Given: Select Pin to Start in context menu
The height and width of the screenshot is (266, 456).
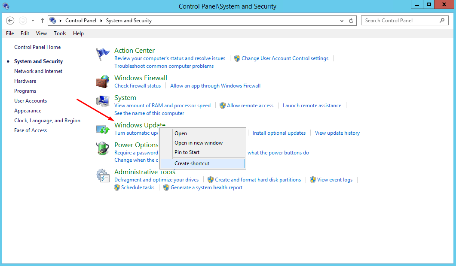Looking at the screenshot, I should tap(203, 152).
